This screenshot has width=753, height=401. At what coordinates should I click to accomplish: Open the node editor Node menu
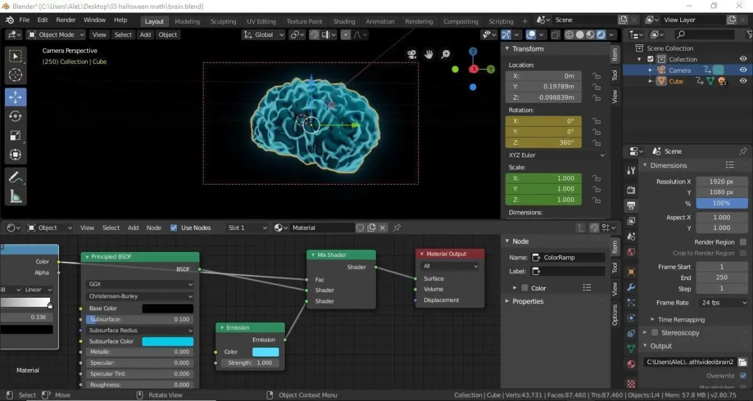point(154,227)
